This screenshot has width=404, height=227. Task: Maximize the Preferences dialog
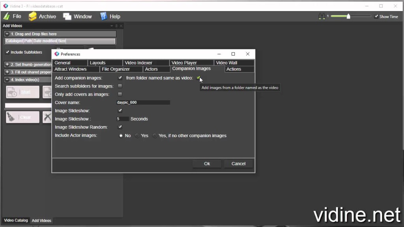(233, 54)
